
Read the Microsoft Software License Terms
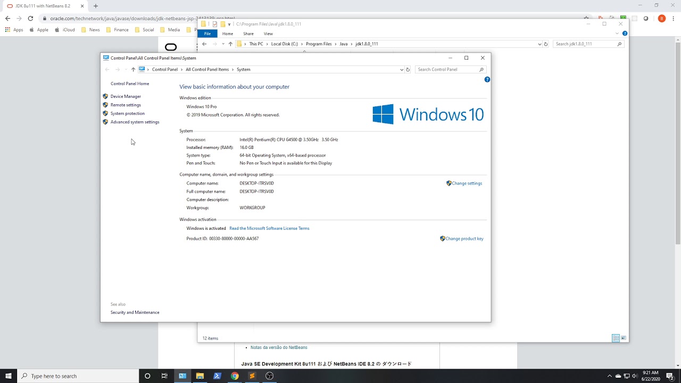click(x=269, y=228)
